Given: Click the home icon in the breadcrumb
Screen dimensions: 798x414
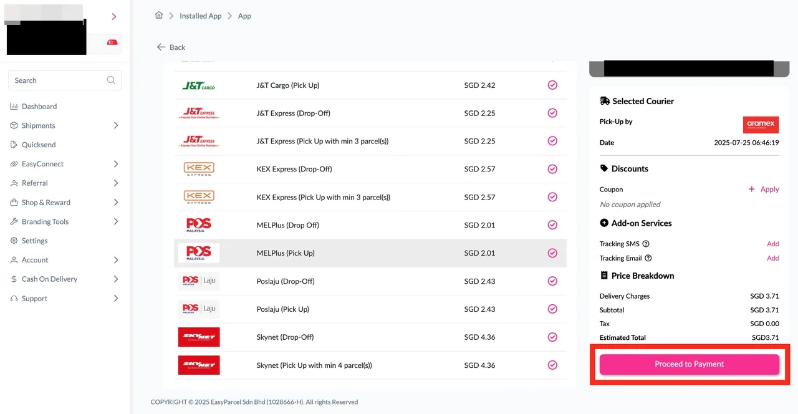Looking at the screenshot, I should pyautogui.click(x=159, y=16).
